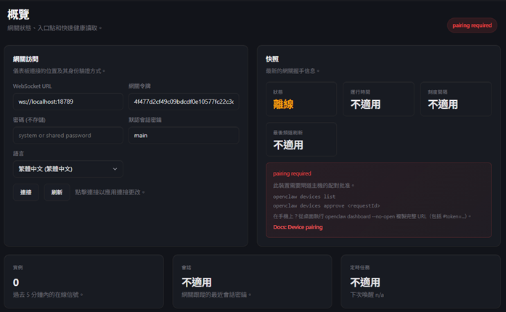The height and width of the screenshot is (312, 506).
Task: Select the 密碼 password input box
Action: tap(68, 135)
